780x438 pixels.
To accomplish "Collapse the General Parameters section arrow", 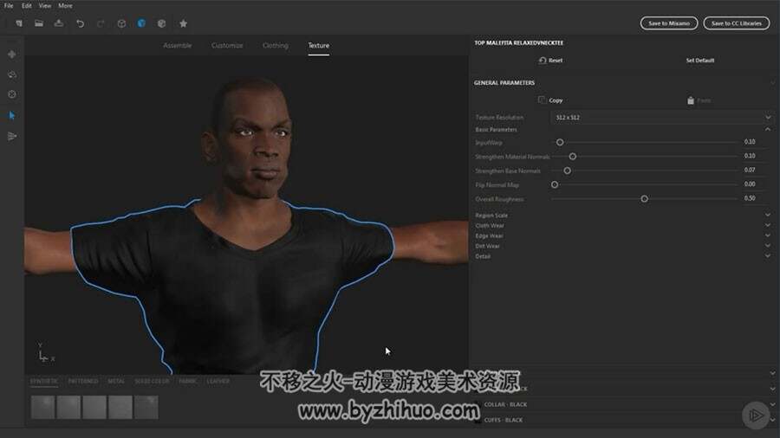I will pos(772,82).
